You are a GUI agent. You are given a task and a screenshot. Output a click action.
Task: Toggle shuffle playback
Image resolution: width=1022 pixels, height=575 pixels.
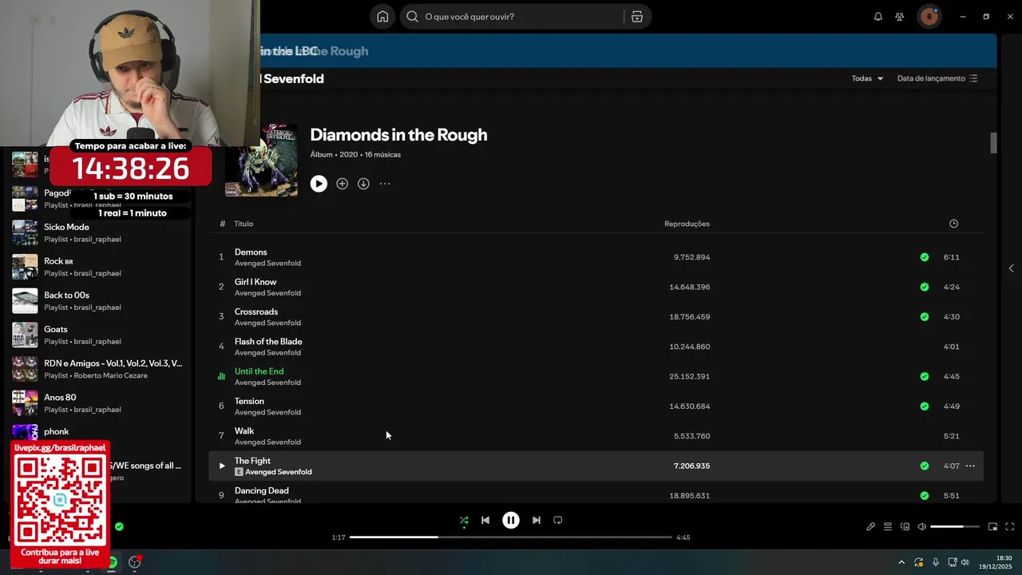click(464, 520)
